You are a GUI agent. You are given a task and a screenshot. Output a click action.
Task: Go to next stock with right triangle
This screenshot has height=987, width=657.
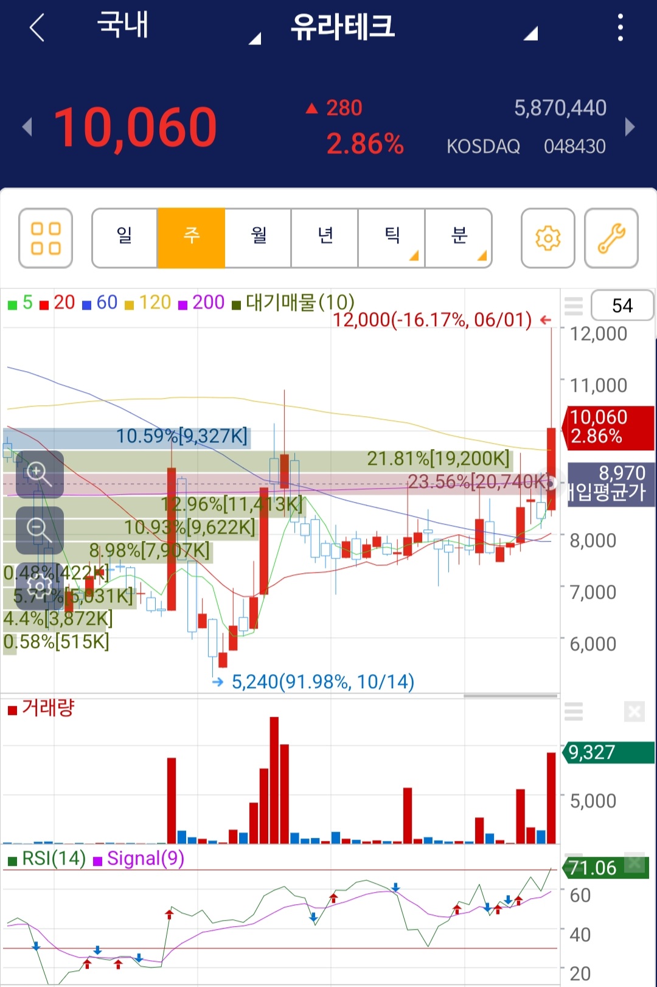pyautogui.click(x=630, y=127)
